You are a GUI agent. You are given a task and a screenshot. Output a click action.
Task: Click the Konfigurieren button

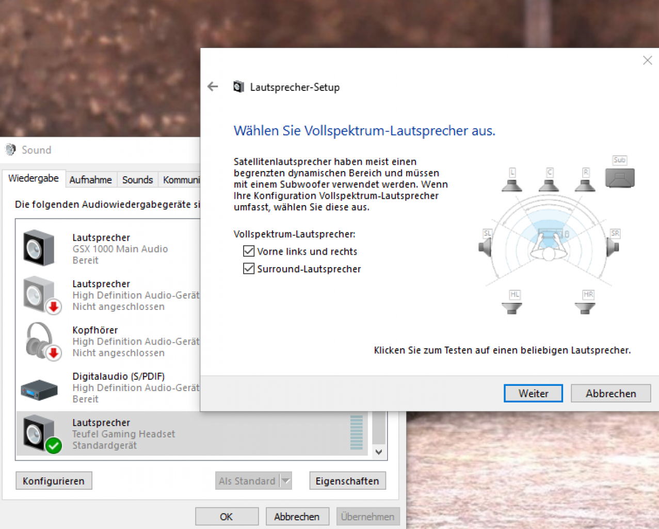click(x=54, y=481)
